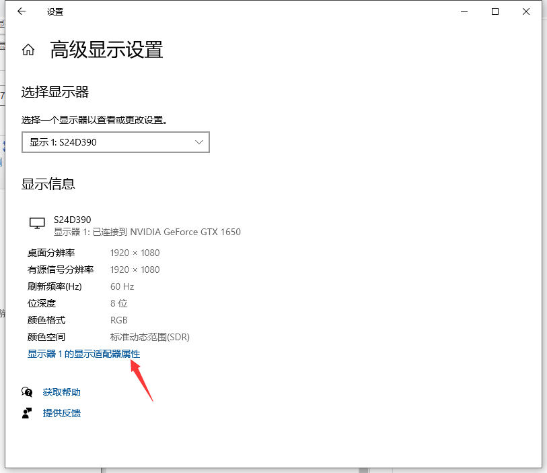Click the monitor icon next to S24D390
The width and height of the screenshot is (547, 473).
[x=37, y=222]
